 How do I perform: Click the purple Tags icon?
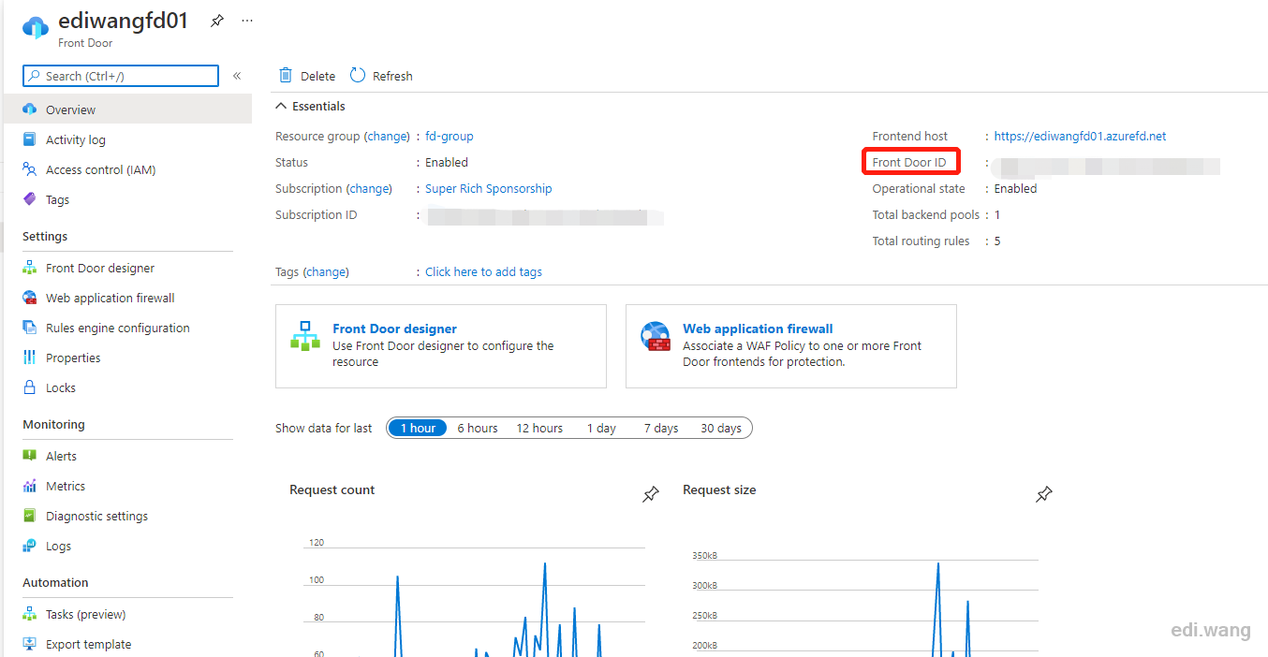pyautogui.click(x=29, y=199)
